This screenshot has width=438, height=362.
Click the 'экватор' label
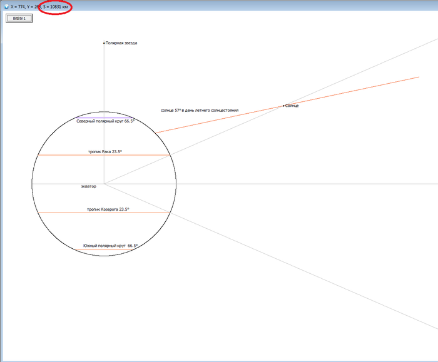coord(89,186)
